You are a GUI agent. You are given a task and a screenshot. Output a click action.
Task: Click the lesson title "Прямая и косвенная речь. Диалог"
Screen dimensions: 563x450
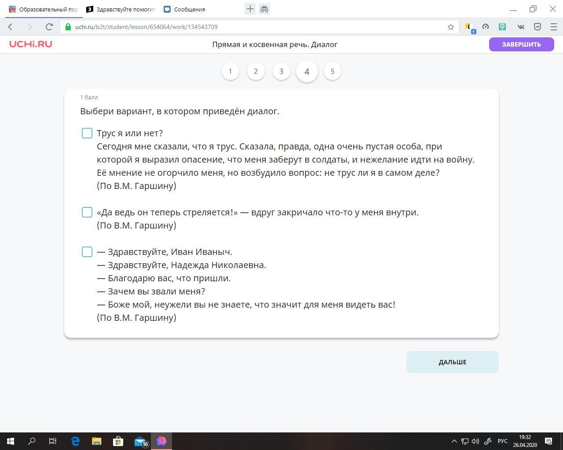[x=275, y=44]
